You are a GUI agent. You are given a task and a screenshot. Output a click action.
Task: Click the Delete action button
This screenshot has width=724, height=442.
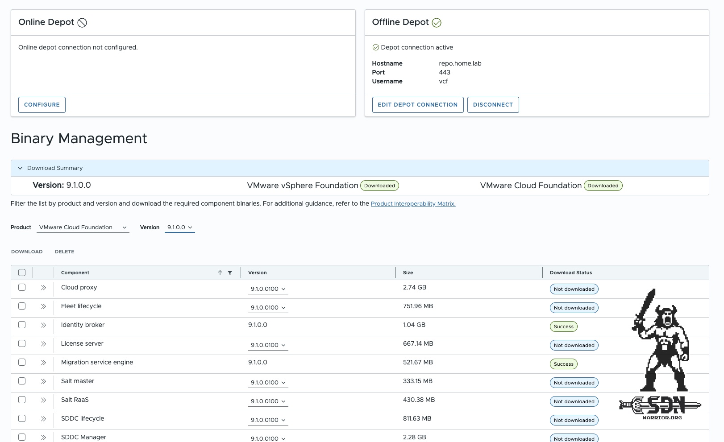(65, 252)
